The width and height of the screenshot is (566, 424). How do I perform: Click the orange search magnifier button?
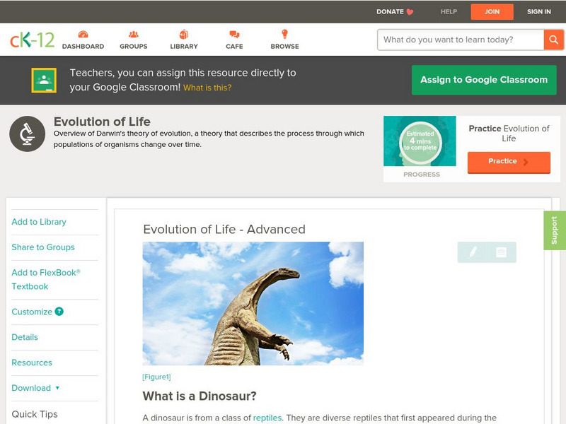click(553, 40)
